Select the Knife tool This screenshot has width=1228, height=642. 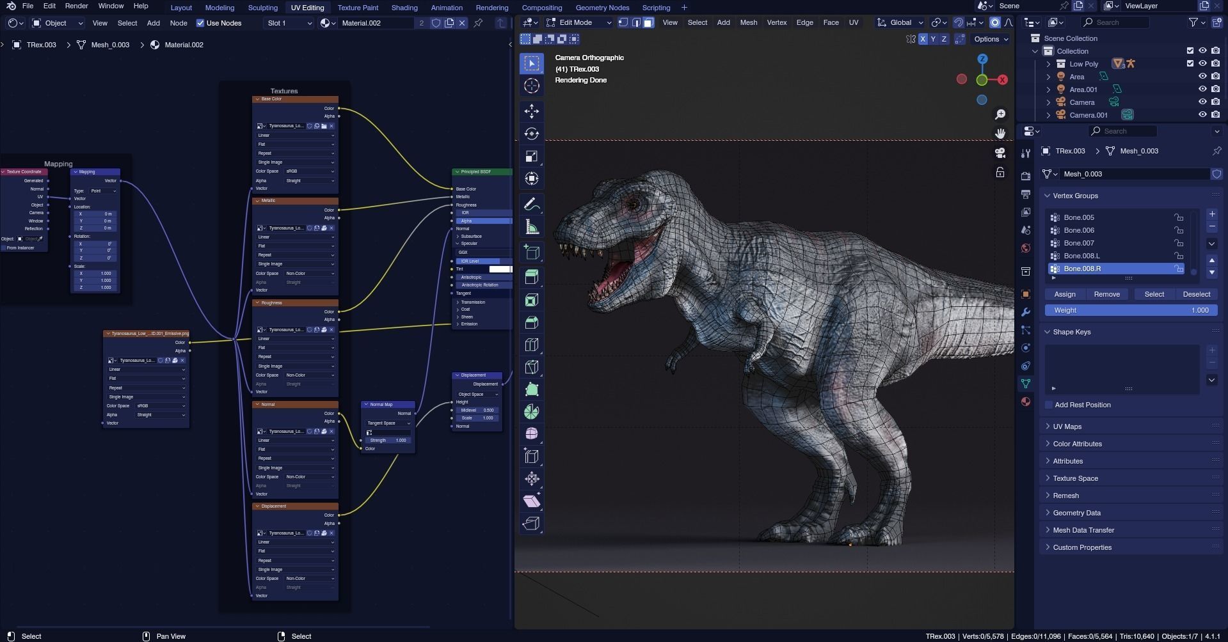[531, 367]
